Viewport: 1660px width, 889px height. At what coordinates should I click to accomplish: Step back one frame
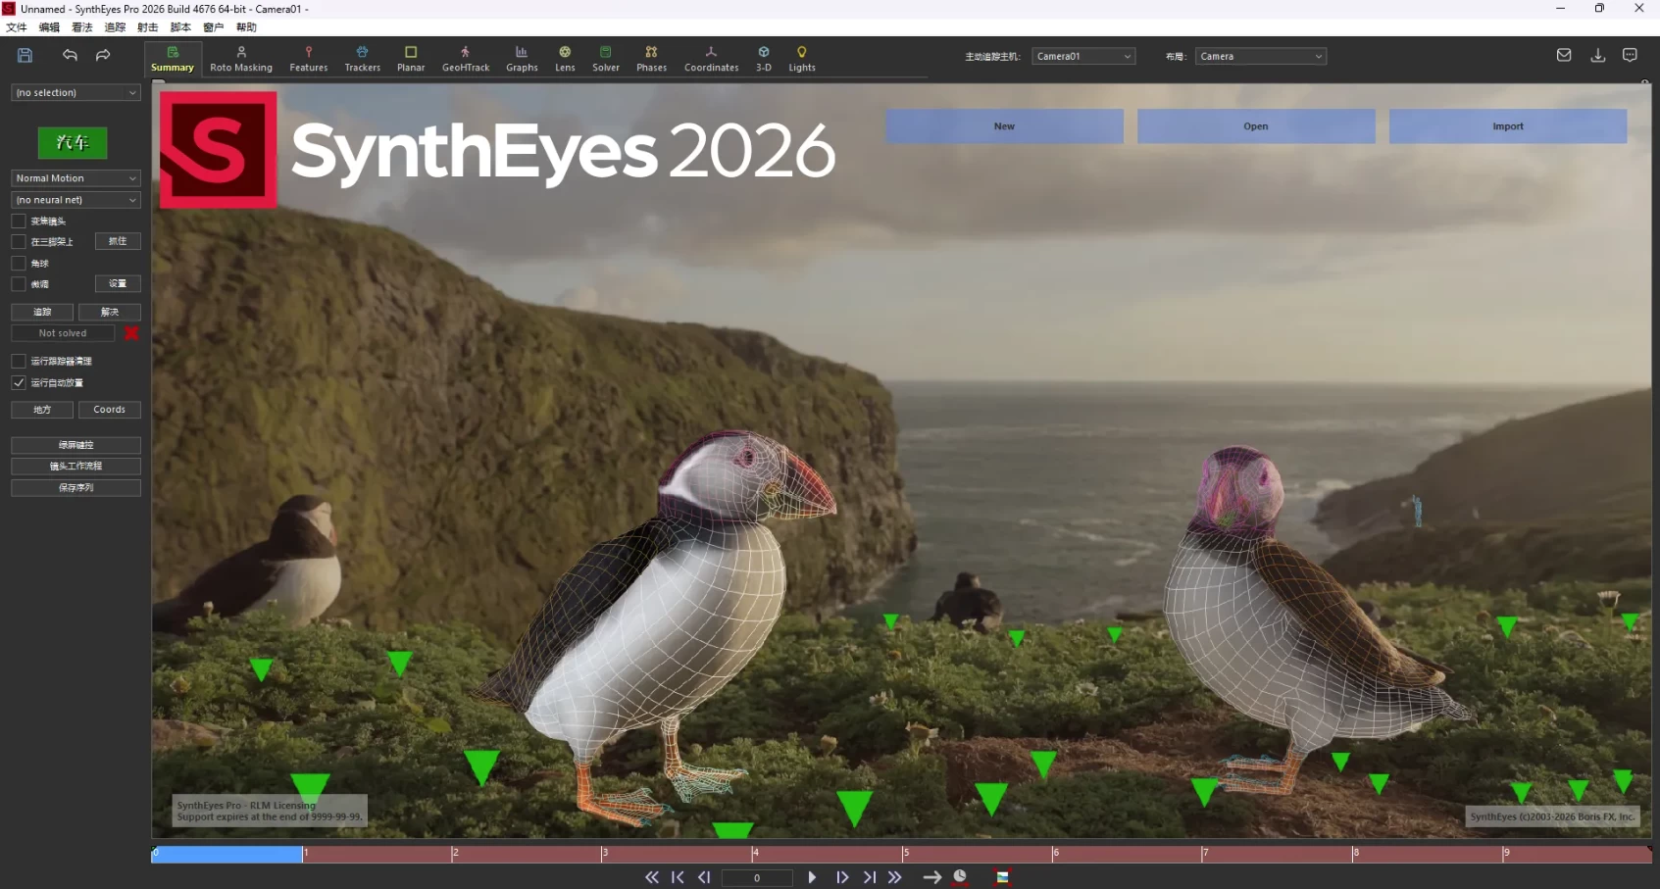coord(704,877)
